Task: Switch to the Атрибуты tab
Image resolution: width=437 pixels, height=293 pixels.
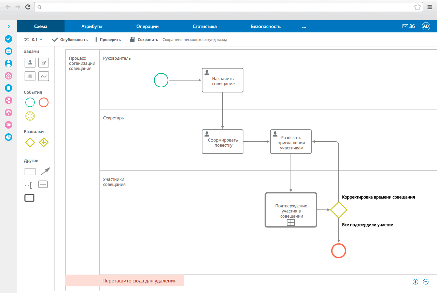Action: coord(92,27)
